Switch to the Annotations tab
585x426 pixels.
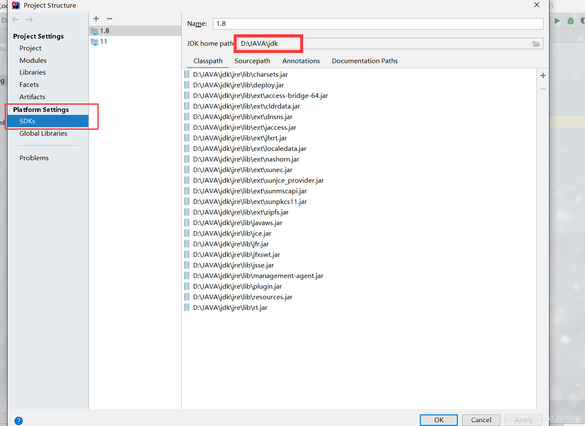point(301,61)
